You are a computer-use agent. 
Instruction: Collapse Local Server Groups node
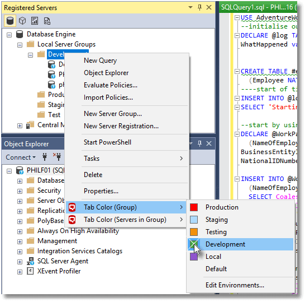coord(20,45)
